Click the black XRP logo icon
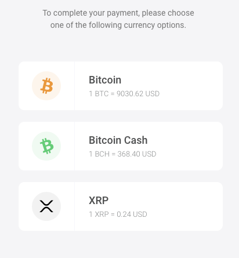The image size is (239, 258). (46, 206)
